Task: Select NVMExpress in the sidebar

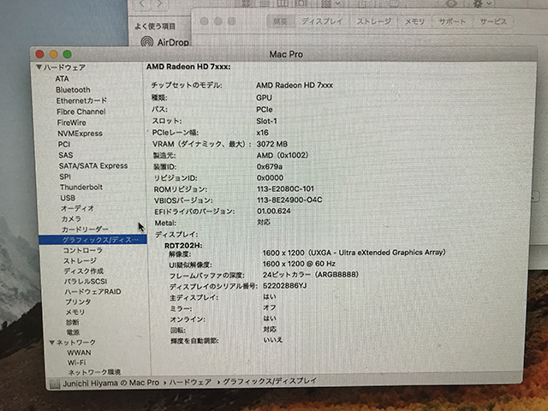Action: pos(80,134)
